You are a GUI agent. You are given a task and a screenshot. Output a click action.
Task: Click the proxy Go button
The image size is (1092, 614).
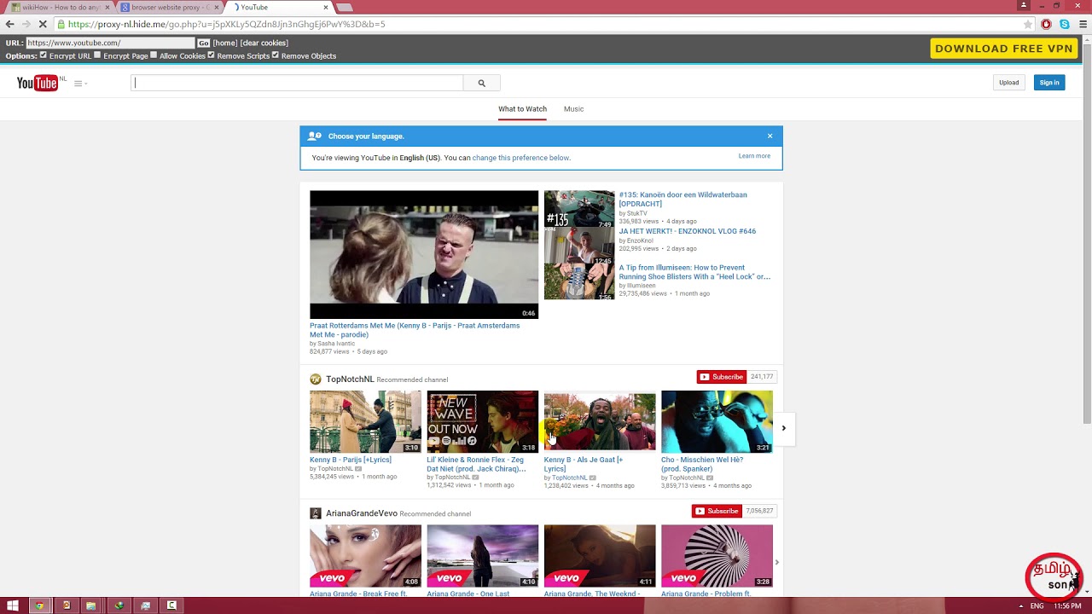pyautogui.click(x=204, y=43)
